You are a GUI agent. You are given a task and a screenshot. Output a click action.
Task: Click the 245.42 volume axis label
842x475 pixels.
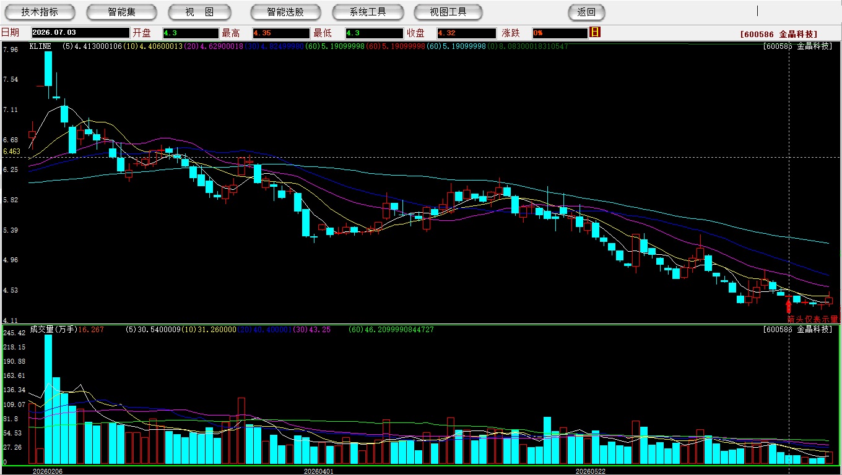[x=14, y=333]
